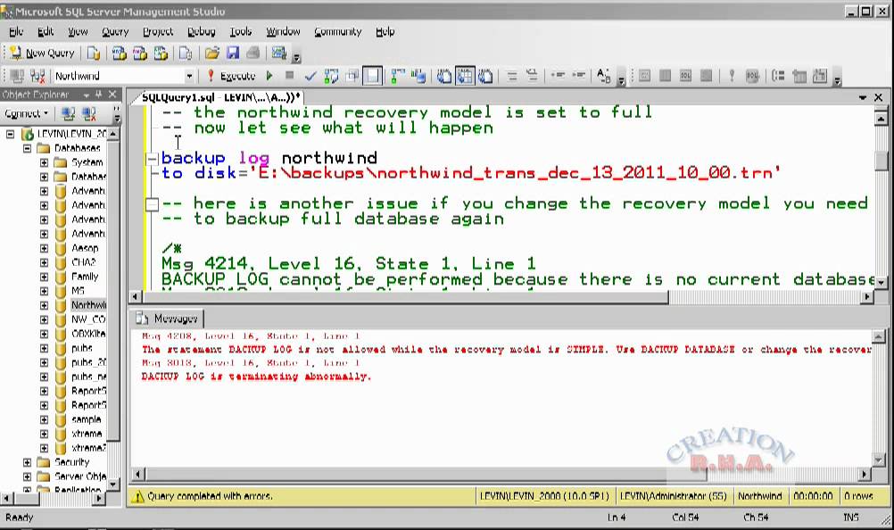Click the green Debug play icon
Image resolution: width=894 pixels, height=530 pixels.
(x=269, y=76)
